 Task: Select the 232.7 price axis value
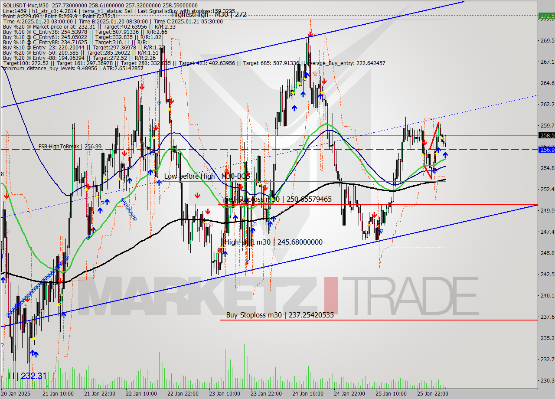point(547,360)
